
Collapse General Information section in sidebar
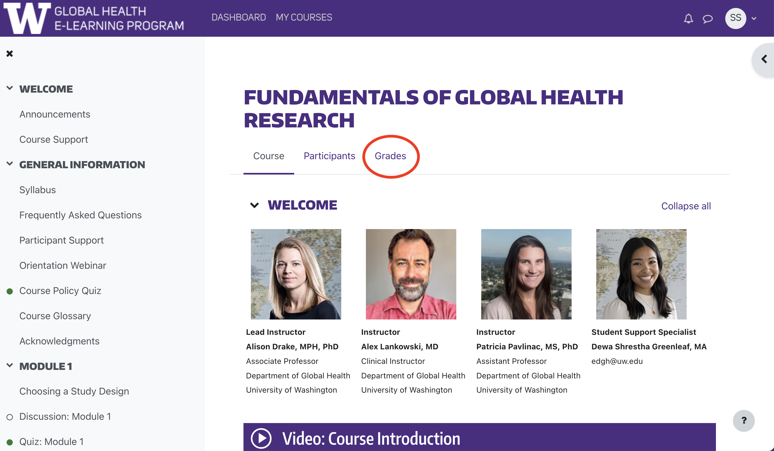10,164
